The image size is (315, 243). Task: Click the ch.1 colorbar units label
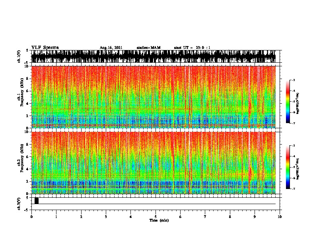pyautogui.click(x=298, y=104)
